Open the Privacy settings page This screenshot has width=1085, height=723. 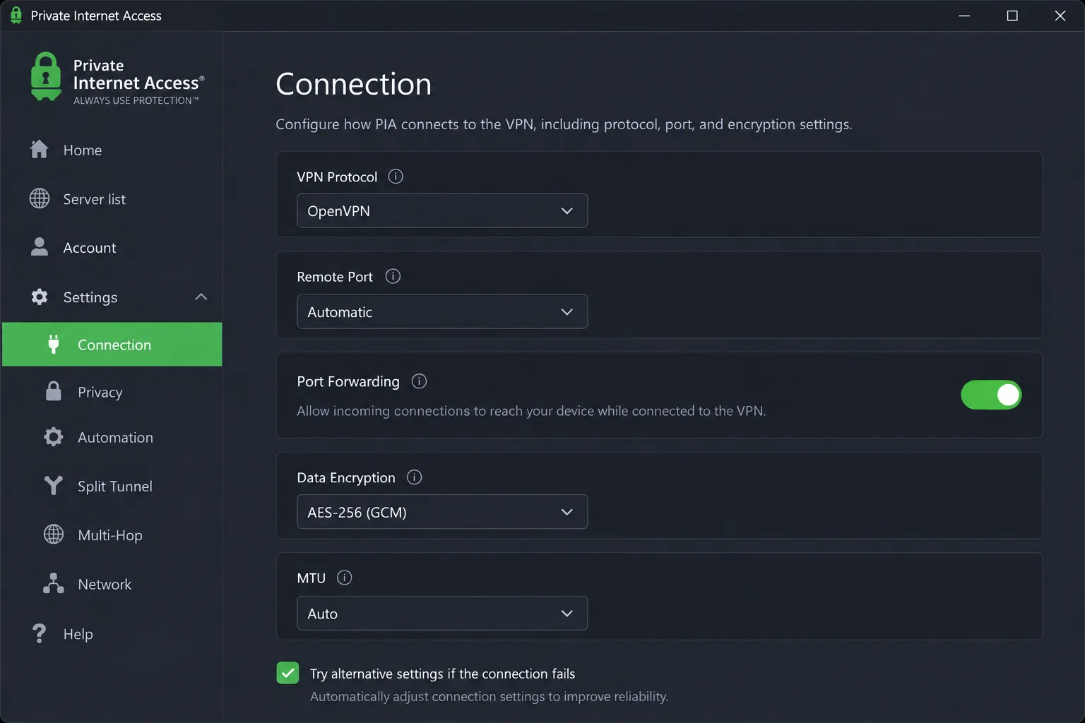(112, 392)
